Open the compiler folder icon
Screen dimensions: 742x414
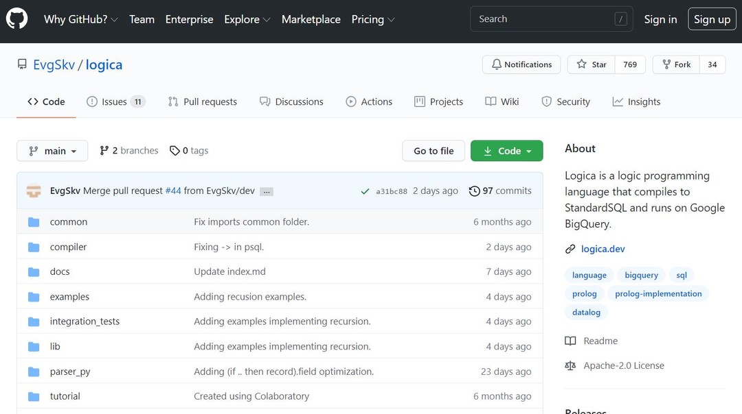[x=34, y=247]
